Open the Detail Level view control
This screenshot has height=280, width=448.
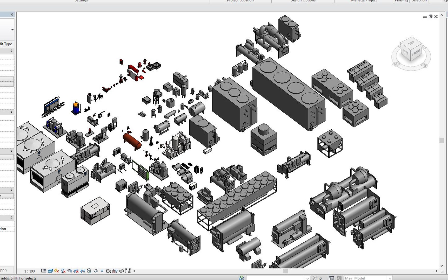44,271
